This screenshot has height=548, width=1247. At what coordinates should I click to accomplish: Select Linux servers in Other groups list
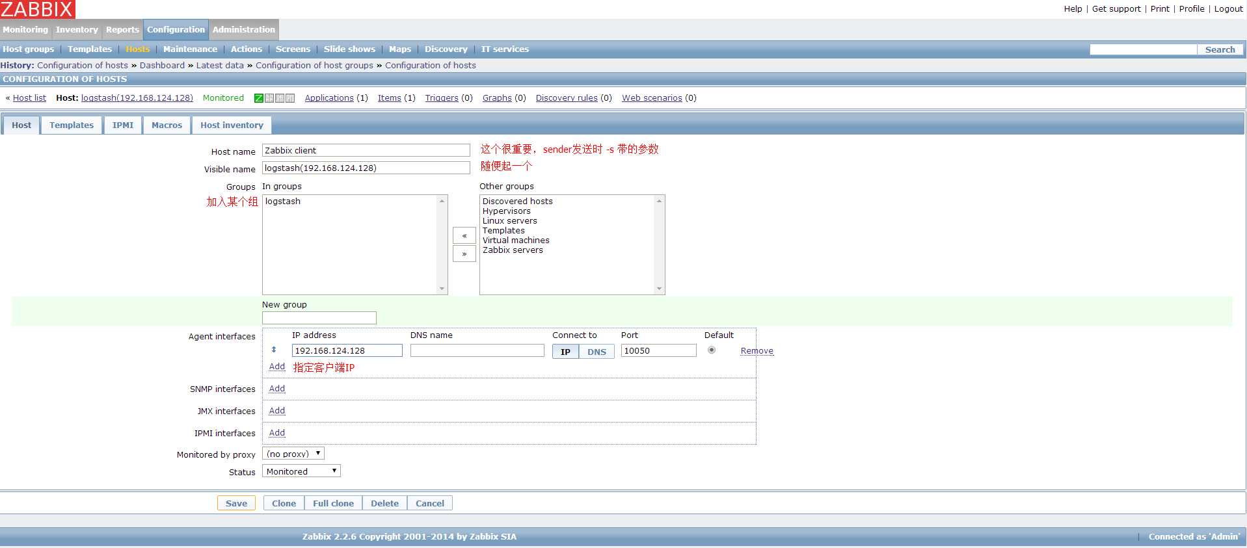(x=509, y=221)
